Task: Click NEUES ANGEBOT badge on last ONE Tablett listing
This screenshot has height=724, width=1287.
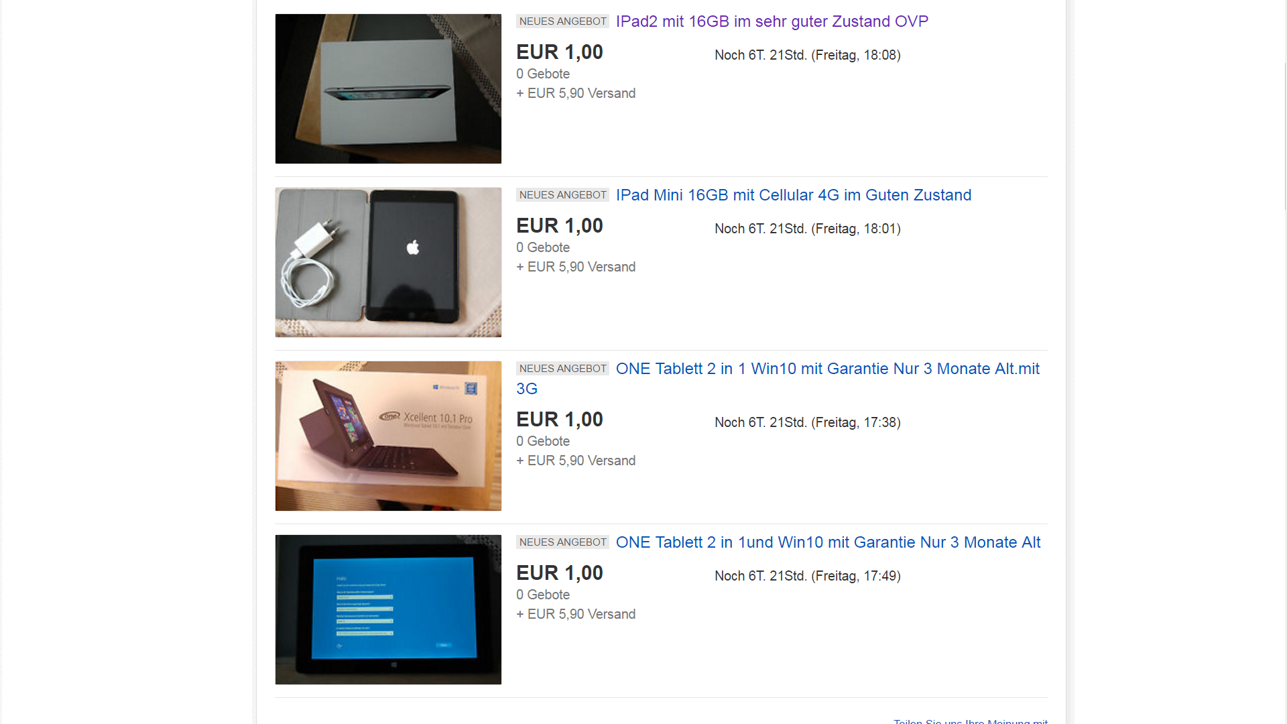Action: (562, 542)
